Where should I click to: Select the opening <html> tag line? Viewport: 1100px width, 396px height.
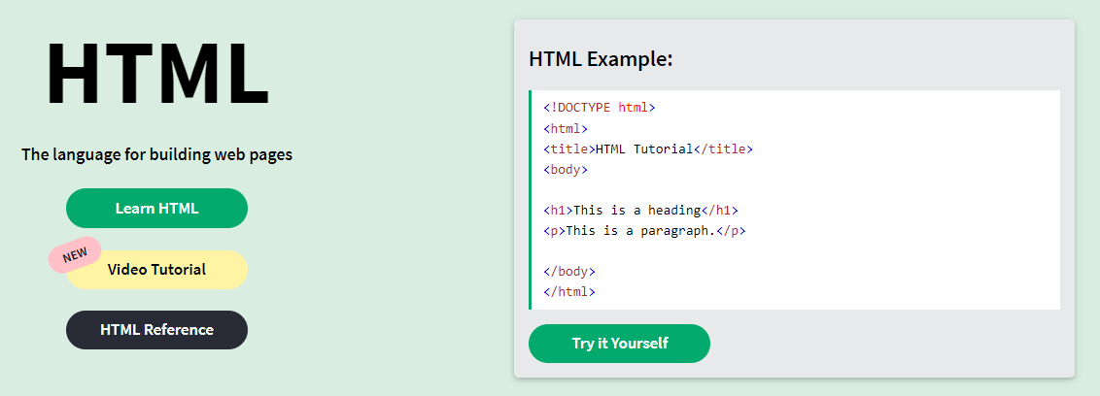[x=566, y=128]
